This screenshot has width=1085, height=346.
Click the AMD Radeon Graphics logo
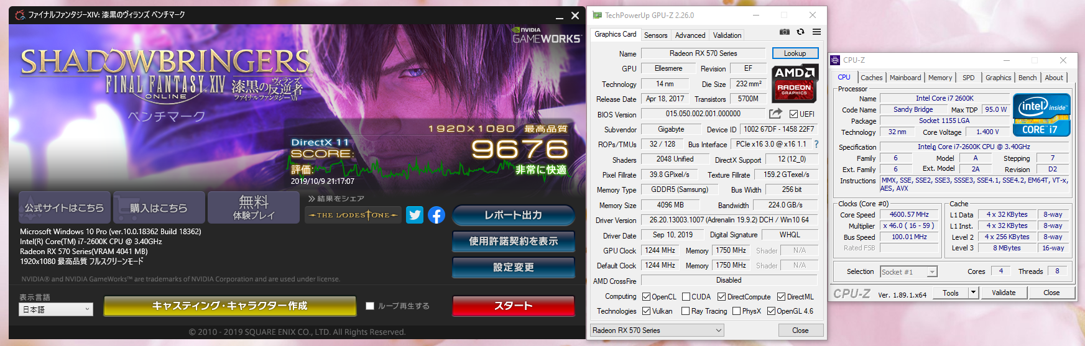click(x=795, y=84)
